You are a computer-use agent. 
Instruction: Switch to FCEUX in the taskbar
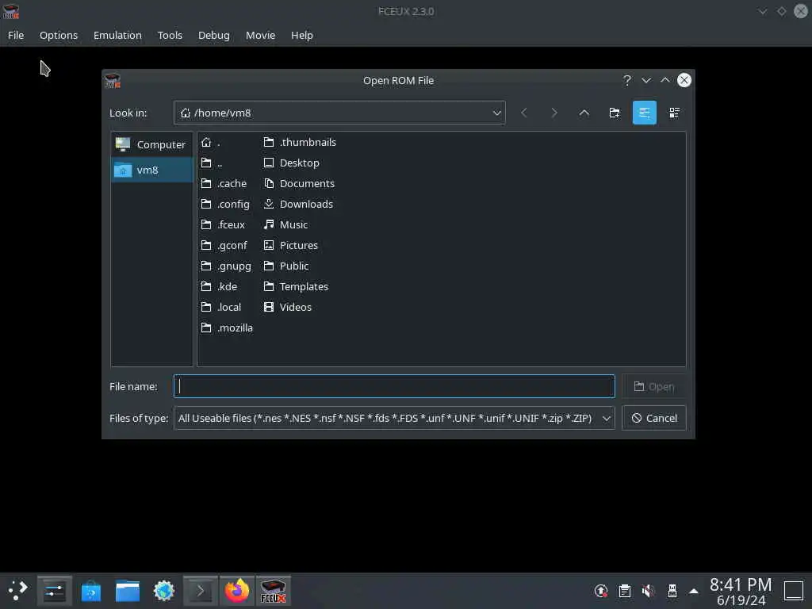pos(273,590)
